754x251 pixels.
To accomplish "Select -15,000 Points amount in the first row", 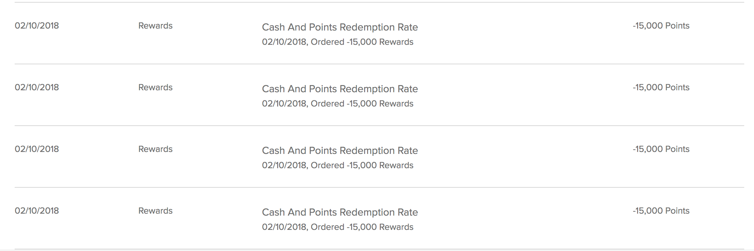I will [x=661, y=26].
